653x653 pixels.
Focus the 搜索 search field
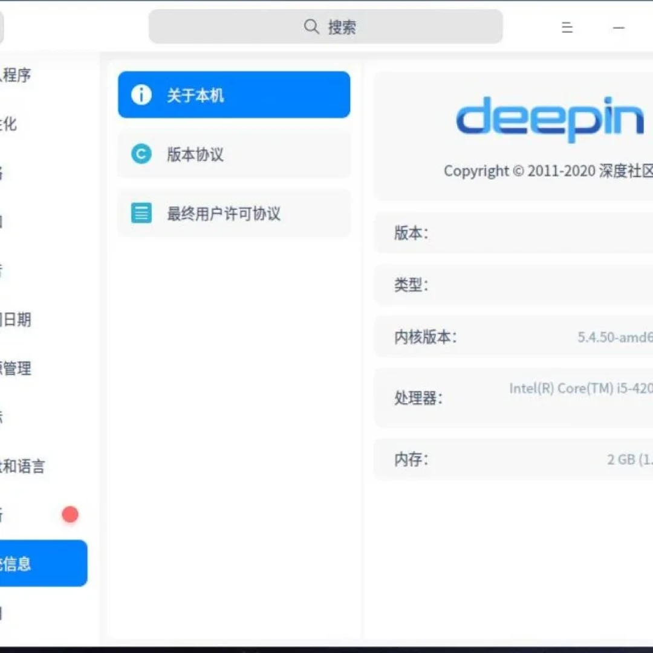coord(326,27)
